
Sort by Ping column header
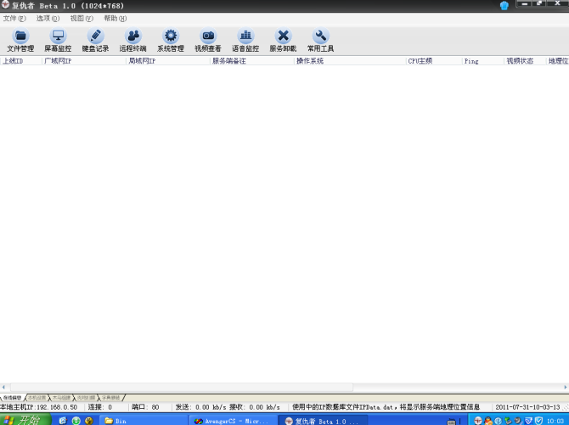point(483,61)
